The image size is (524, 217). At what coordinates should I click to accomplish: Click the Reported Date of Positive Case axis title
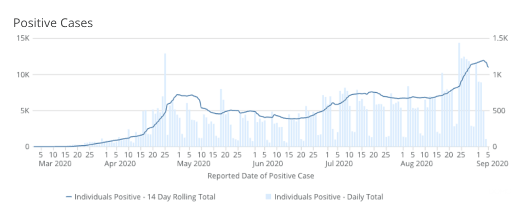pos(261,176)
